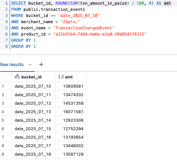The image size is (177, 163).
Task: Click editor line number 8 in gutter
Action: pos(7,46)
